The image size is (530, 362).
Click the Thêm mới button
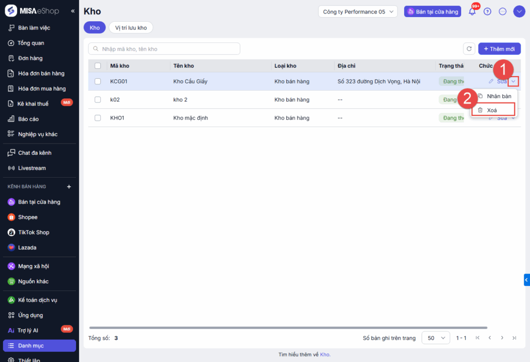pyautogui.click(x=499, y=49)
